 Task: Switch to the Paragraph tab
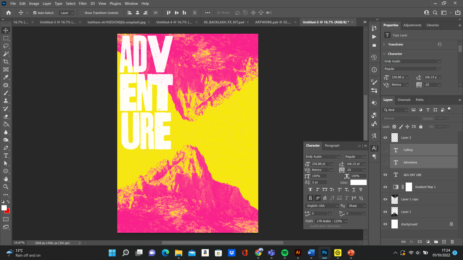(x=332, y=146)
